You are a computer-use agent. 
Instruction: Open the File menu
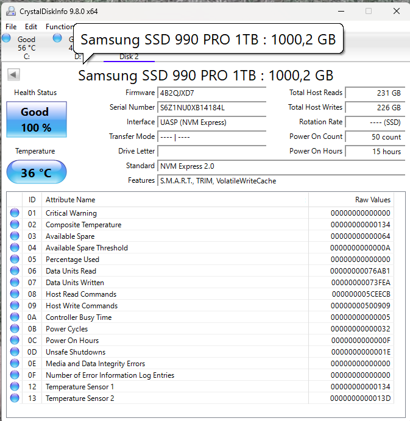click(x=11, y=27)
